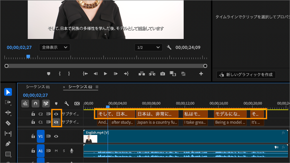Click the Add Marker icon in monitor
Viewport: 290px width, 163px height.
click(49, 74)
